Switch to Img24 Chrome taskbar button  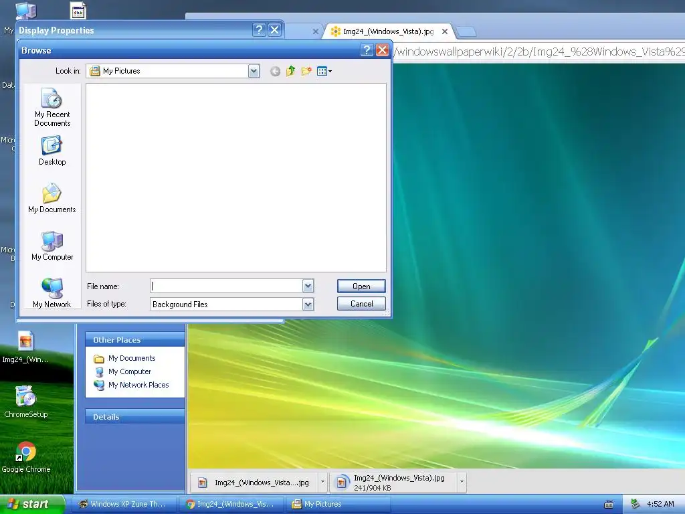pyautogui.click(x=231, y=505)
